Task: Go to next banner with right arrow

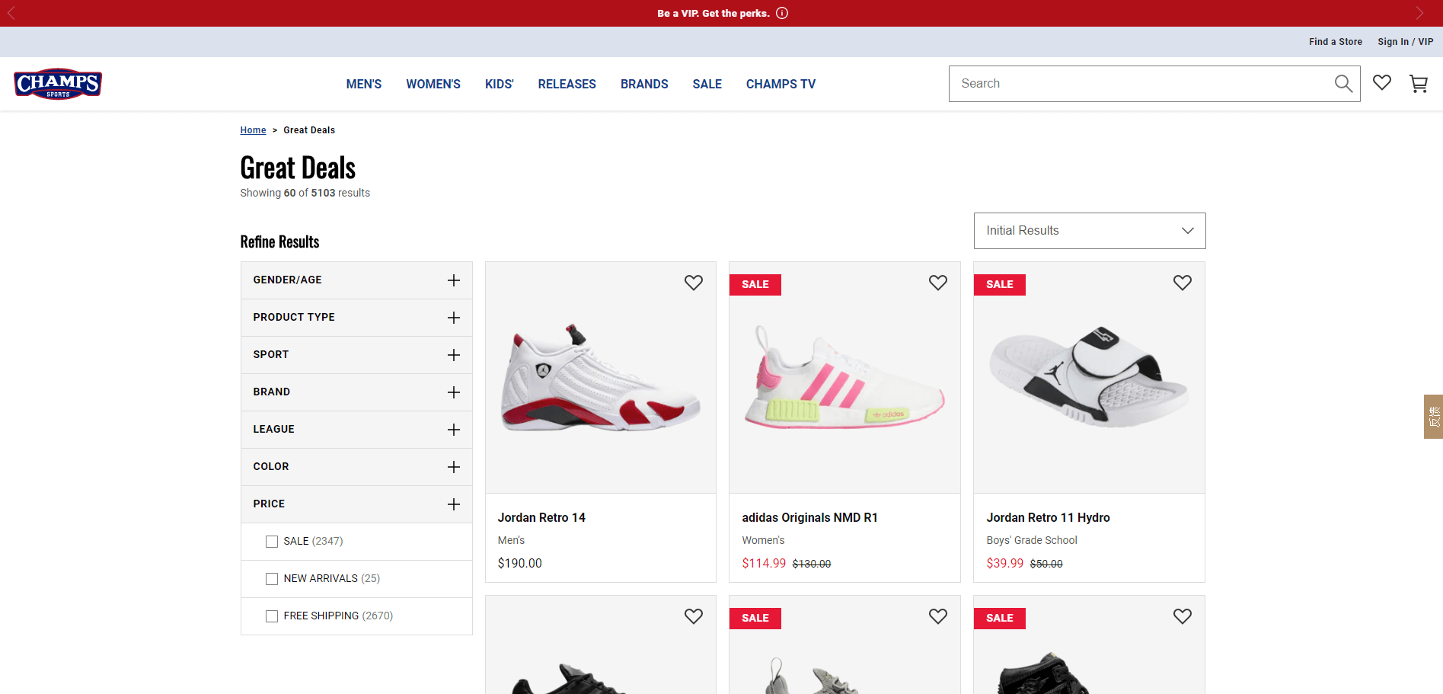Action: coord(1419,13)
